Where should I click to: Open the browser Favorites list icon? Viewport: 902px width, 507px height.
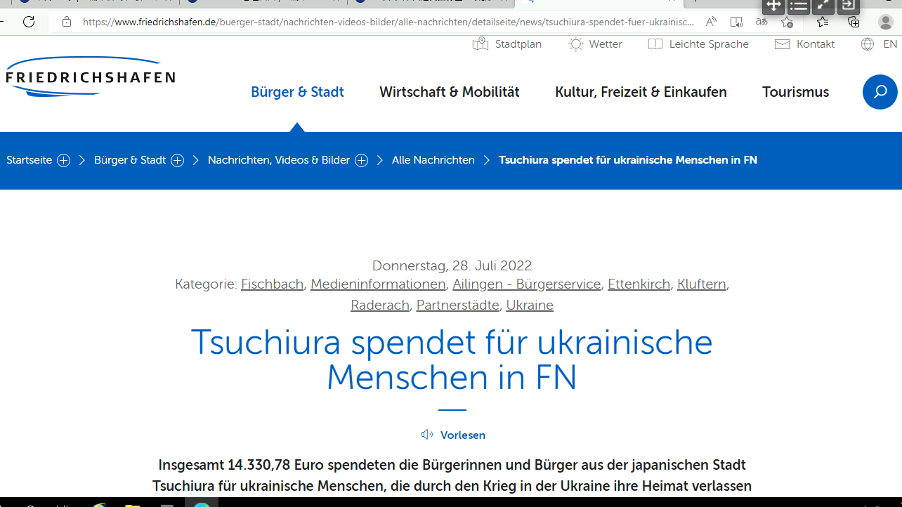coord(823,22)
